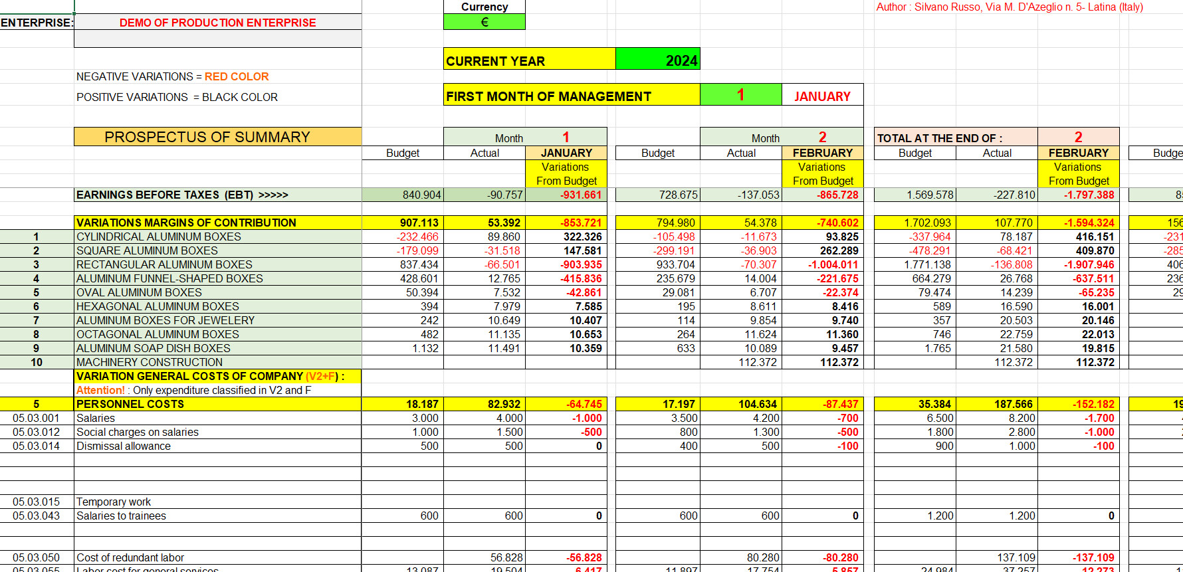This screenshot has height=572, width=1183.
Task: Click account code 05.03.043
Action: coord(37,516)
